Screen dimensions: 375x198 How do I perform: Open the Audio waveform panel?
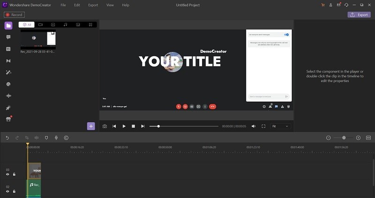pyautogui.click(x=8, y=96)
